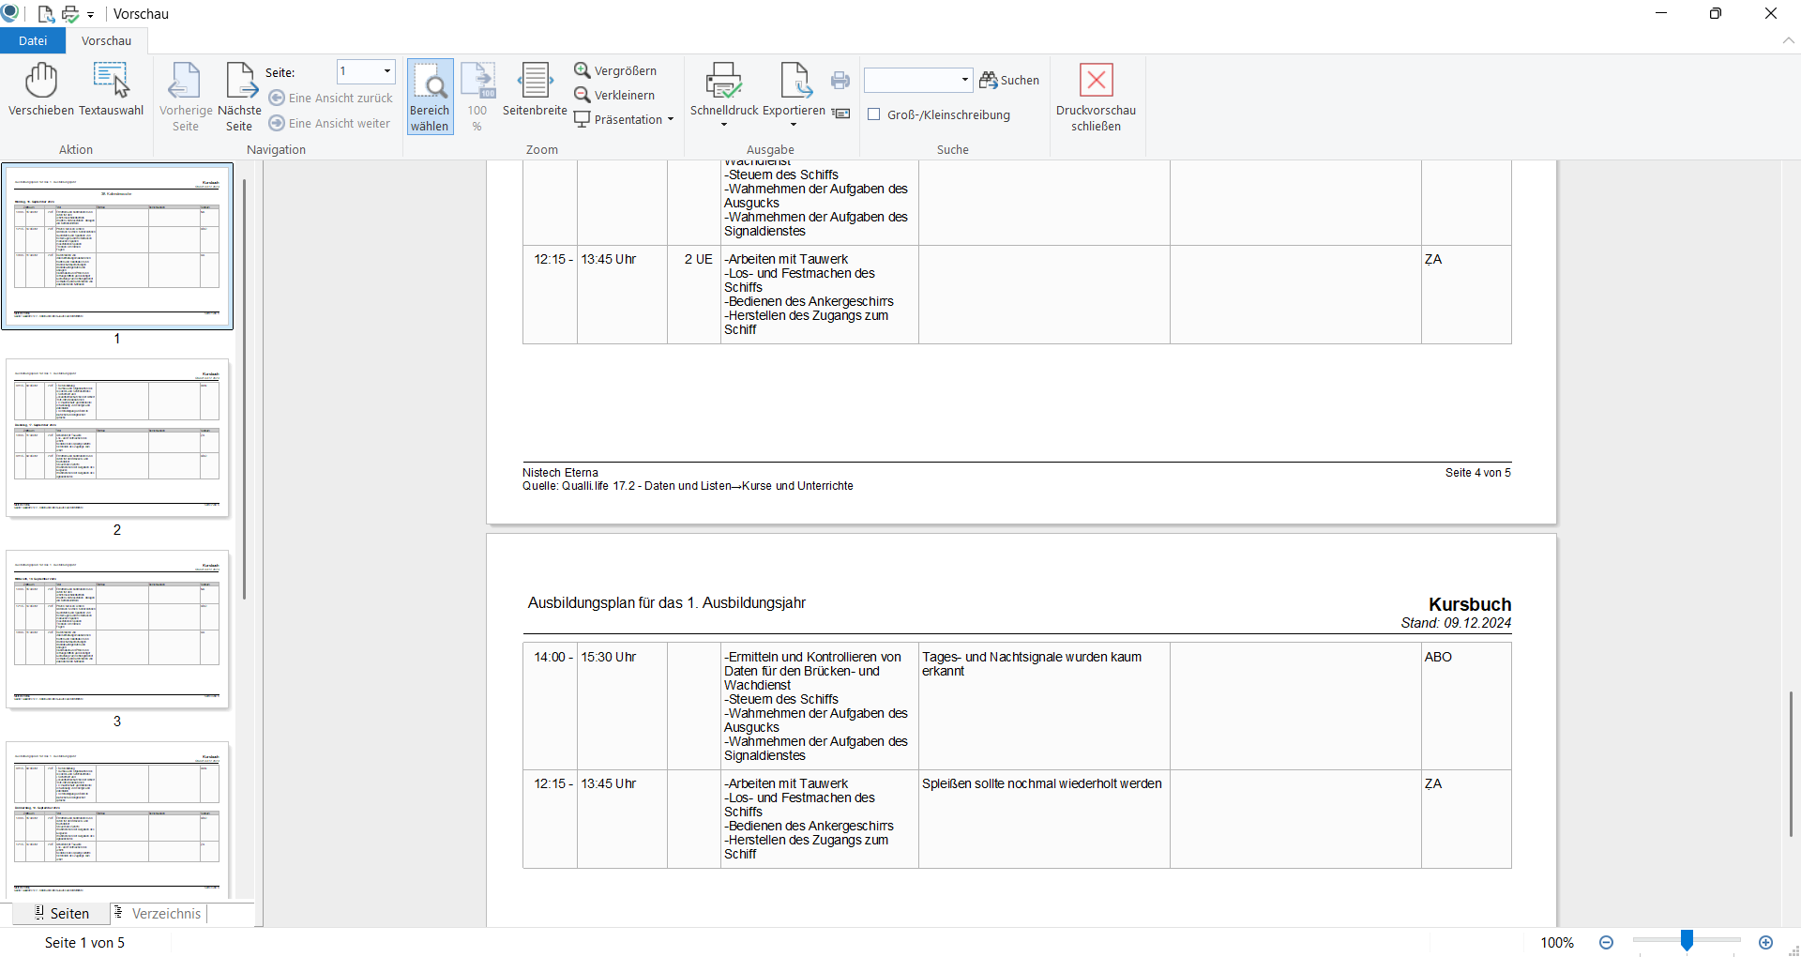Click Vergrößern zoom in
The image size is (1801, 957).
coord(615,71)
